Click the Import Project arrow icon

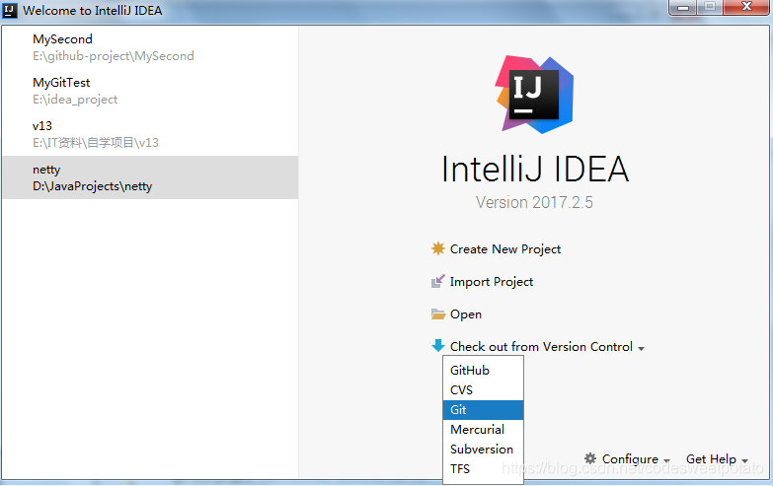437,281
